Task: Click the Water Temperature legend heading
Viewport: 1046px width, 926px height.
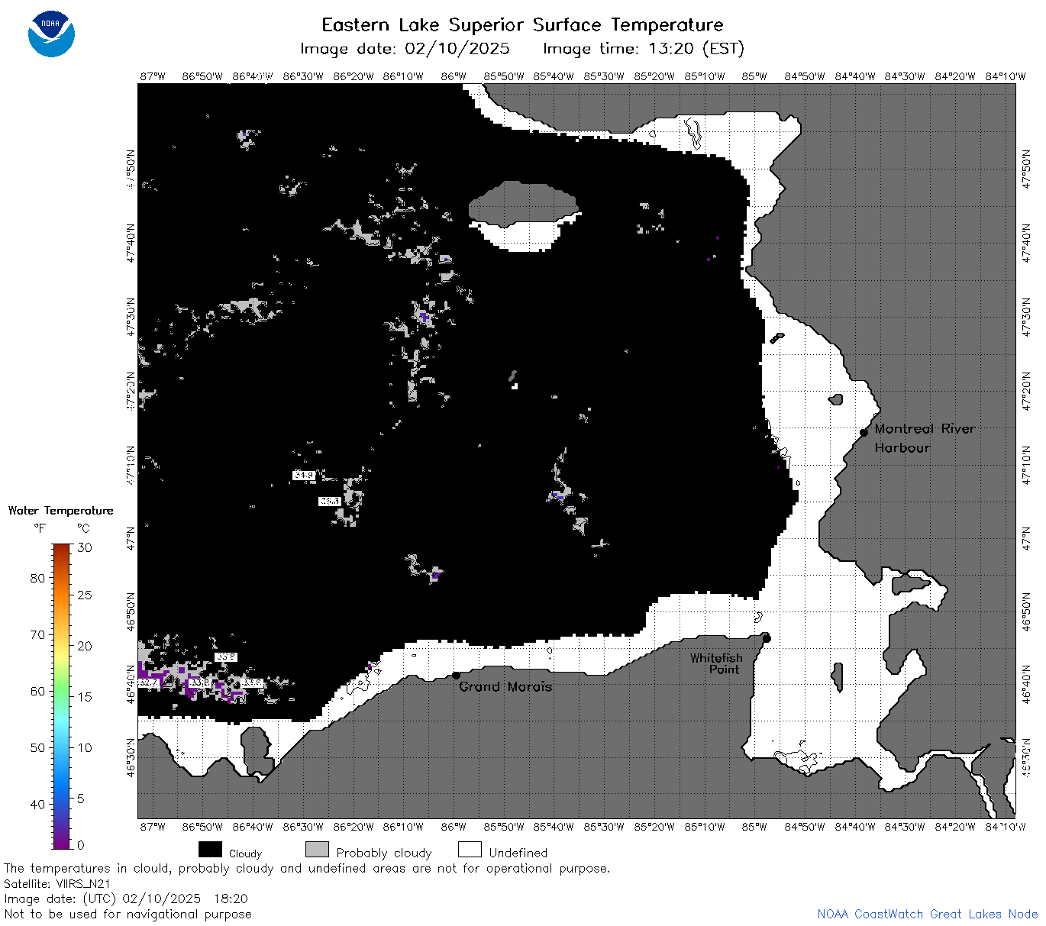Action: tap(60, 511)
